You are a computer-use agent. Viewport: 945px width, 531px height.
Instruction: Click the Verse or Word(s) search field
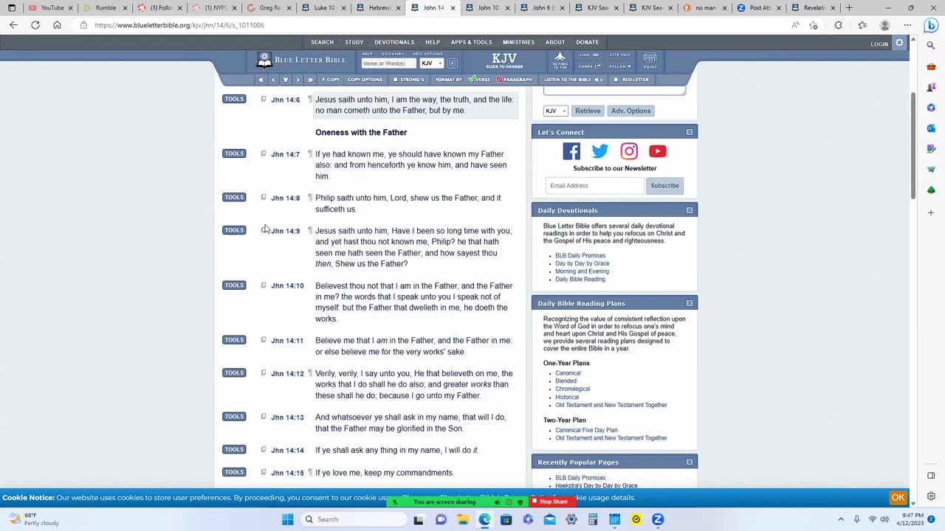click(x=388, y=63)
